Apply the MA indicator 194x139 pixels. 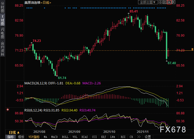point(45,137)
